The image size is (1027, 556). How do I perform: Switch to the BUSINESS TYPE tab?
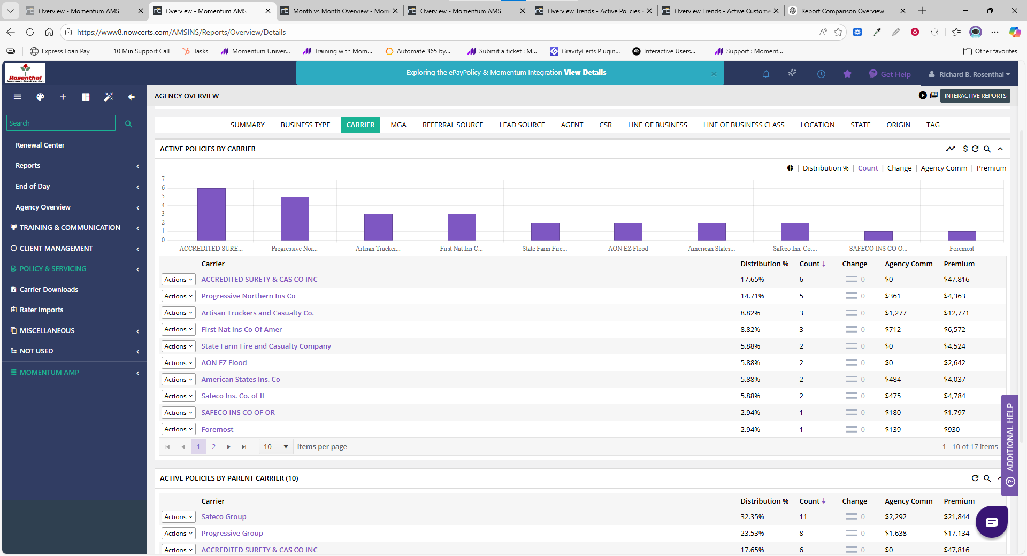pyautogui.click(x=305, y=125)
